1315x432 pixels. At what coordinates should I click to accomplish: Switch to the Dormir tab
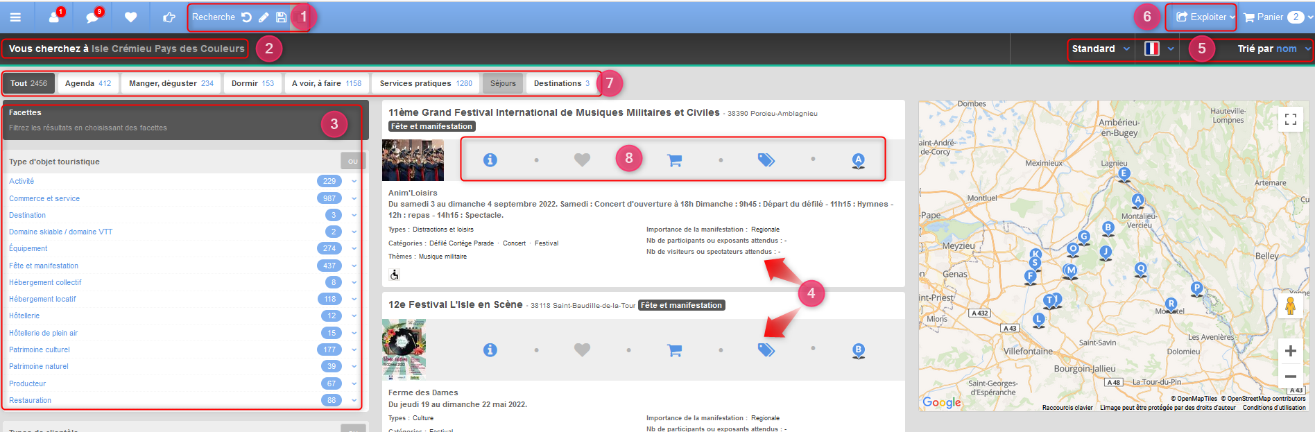(252, 83)
